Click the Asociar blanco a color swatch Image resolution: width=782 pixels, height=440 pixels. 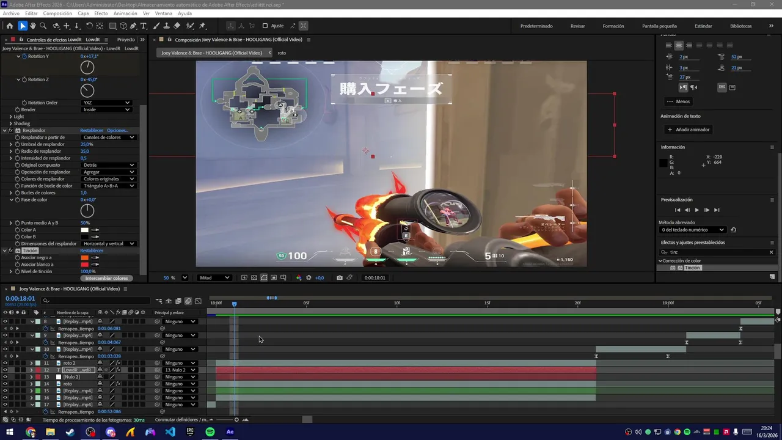point(84,265)
